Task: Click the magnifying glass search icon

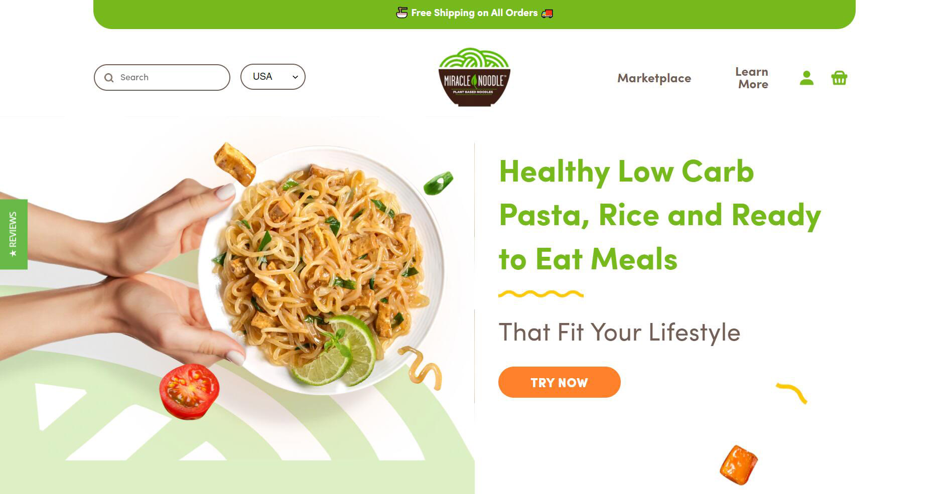Action: pyautogui.click(x=109, y=78)
